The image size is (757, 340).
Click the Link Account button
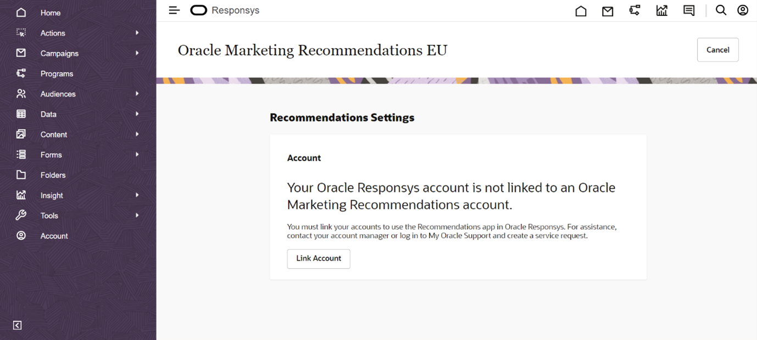[319, 258]
